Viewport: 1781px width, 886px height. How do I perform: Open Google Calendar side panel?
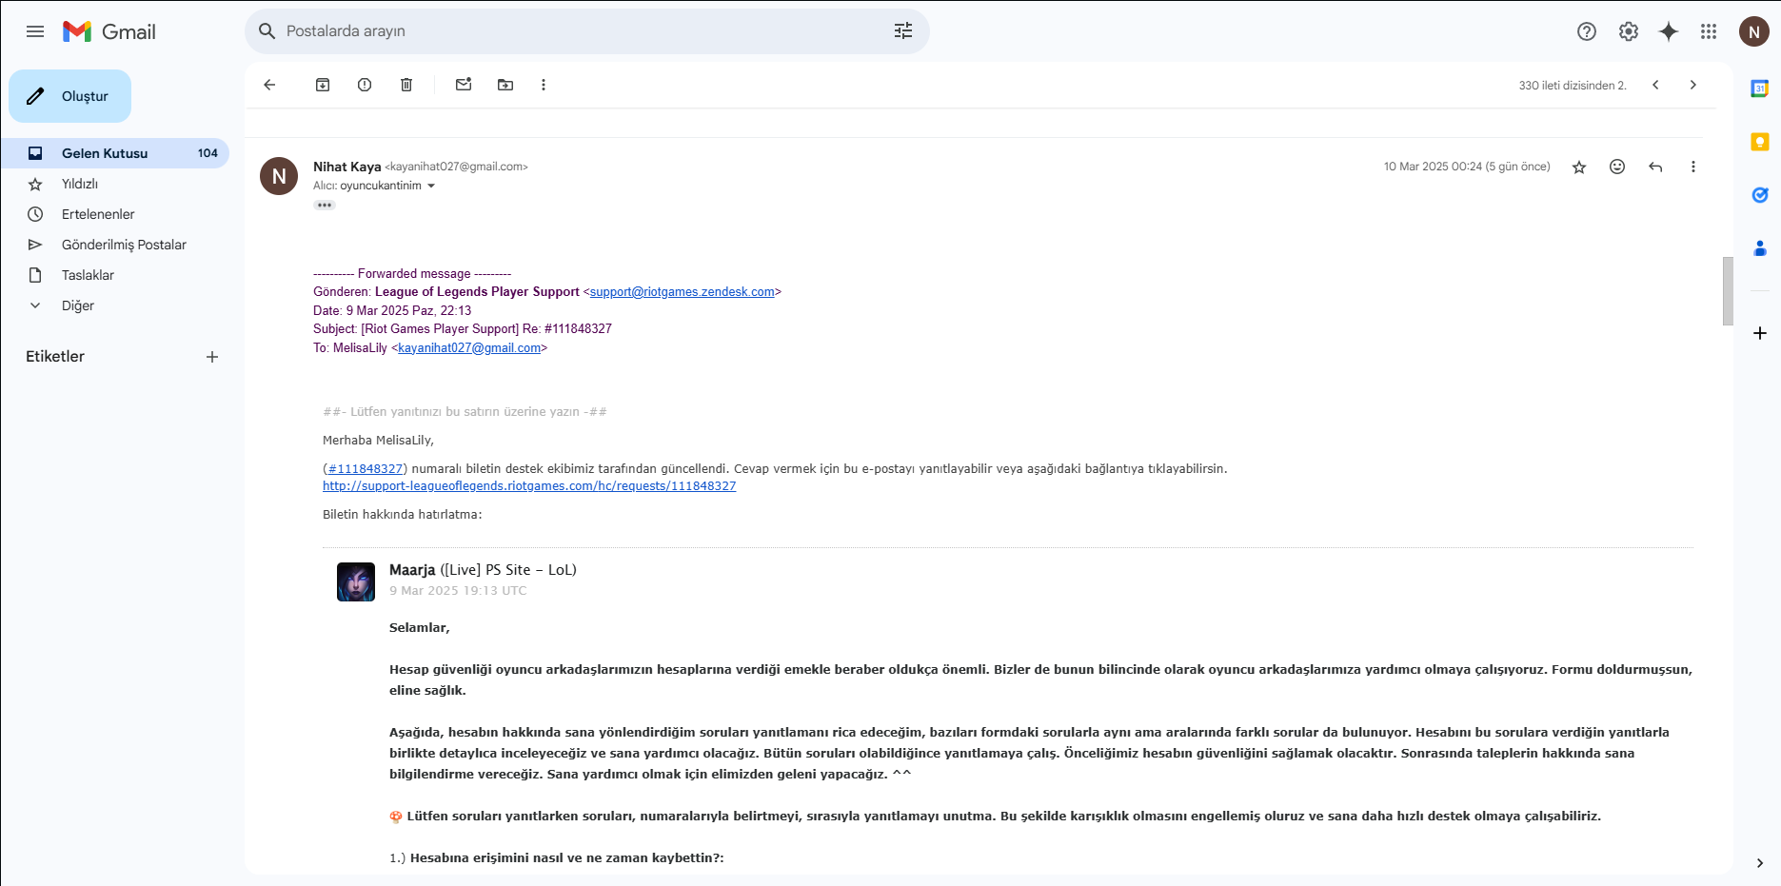click(x=1760, y=89)
